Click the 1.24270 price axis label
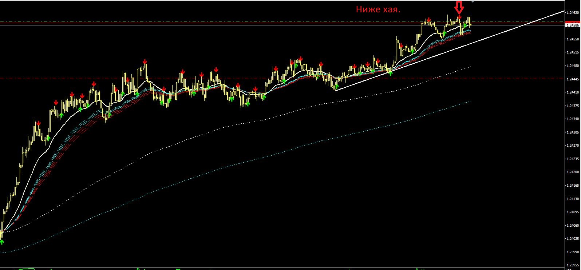This screenshot has height=270, width=581. coord(573,146)
